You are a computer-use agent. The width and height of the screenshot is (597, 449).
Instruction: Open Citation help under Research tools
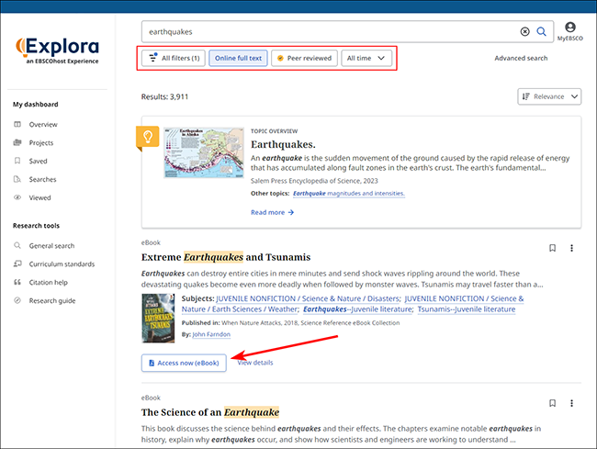[x=49, y=282]
